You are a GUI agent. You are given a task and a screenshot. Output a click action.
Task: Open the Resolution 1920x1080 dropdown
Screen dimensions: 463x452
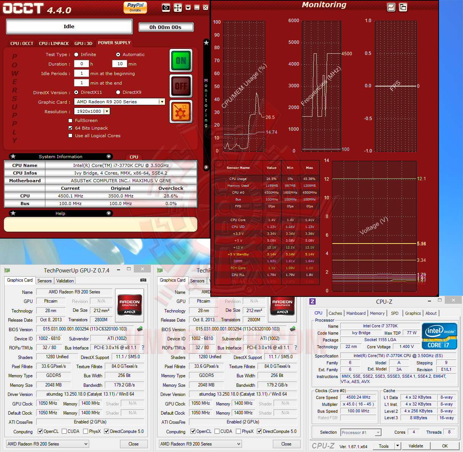(107, 111)
